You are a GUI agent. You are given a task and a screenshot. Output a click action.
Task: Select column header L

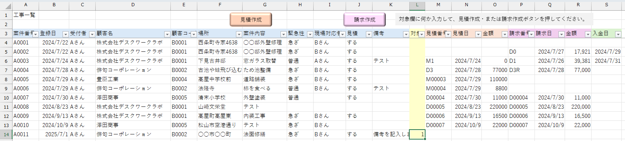click(x=417, y=5)
